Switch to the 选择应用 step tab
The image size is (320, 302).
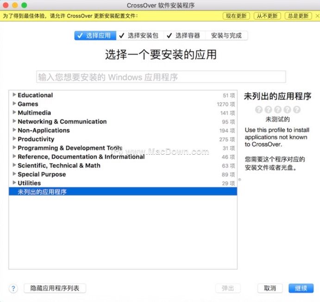pos(95,36)
